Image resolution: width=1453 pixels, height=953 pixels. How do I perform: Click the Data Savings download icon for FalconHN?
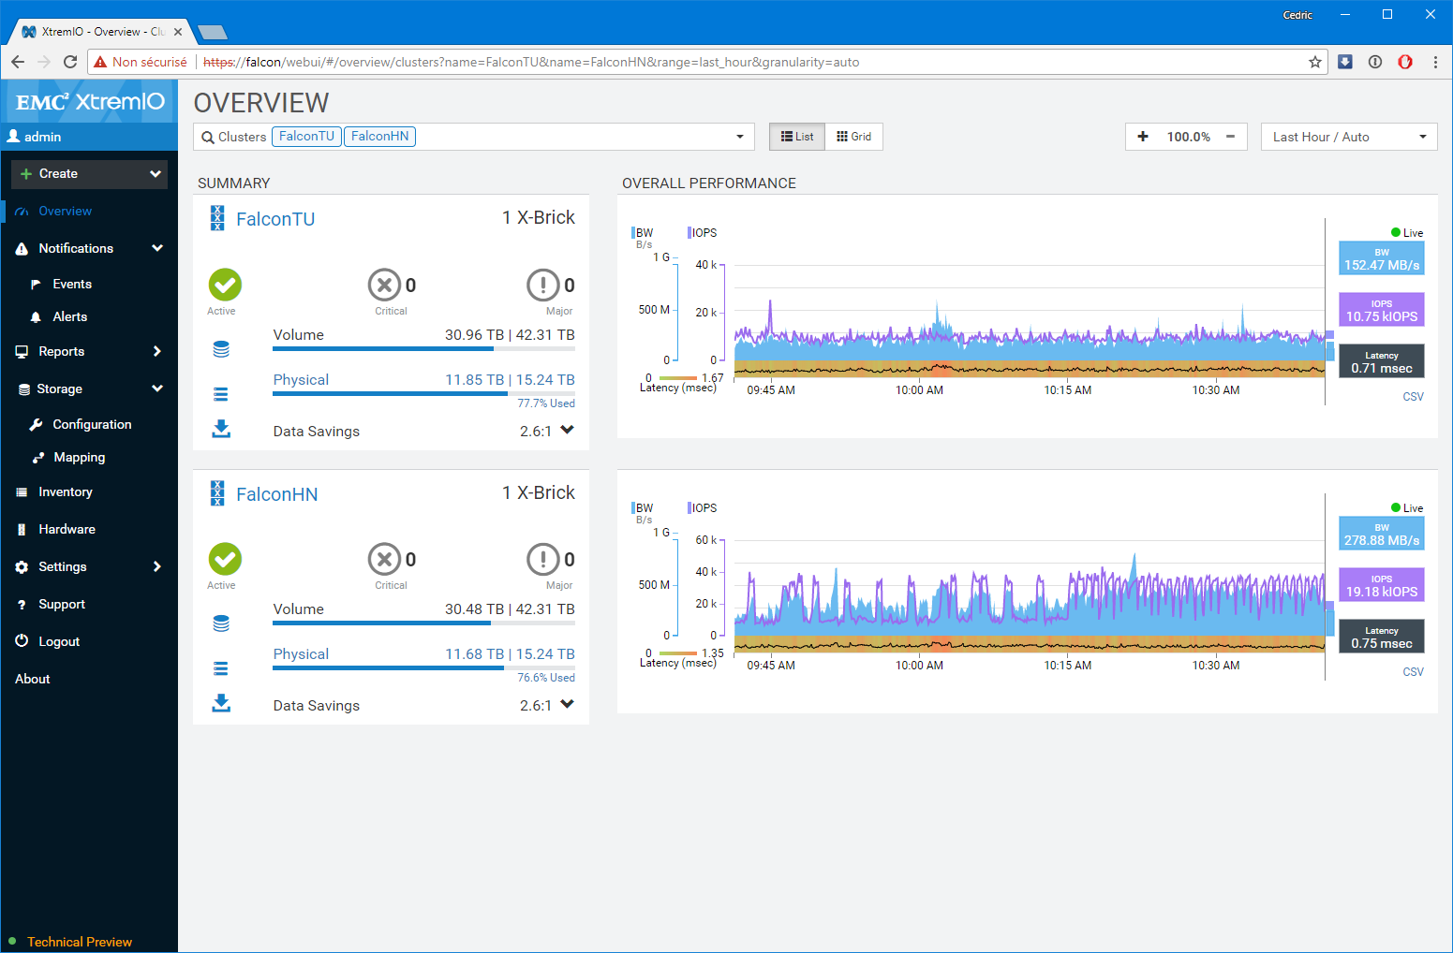tap(221, 703)
